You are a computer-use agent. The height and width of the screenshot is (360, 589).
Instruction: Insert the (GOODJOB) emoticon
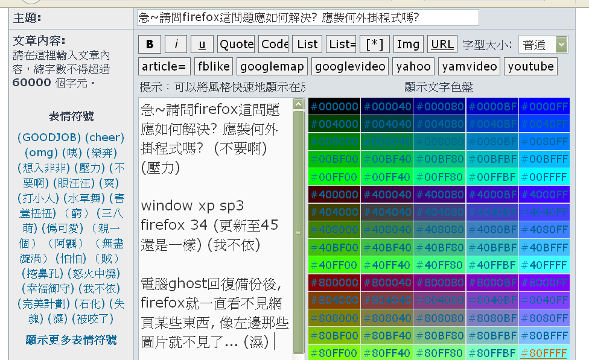[49, 137]
